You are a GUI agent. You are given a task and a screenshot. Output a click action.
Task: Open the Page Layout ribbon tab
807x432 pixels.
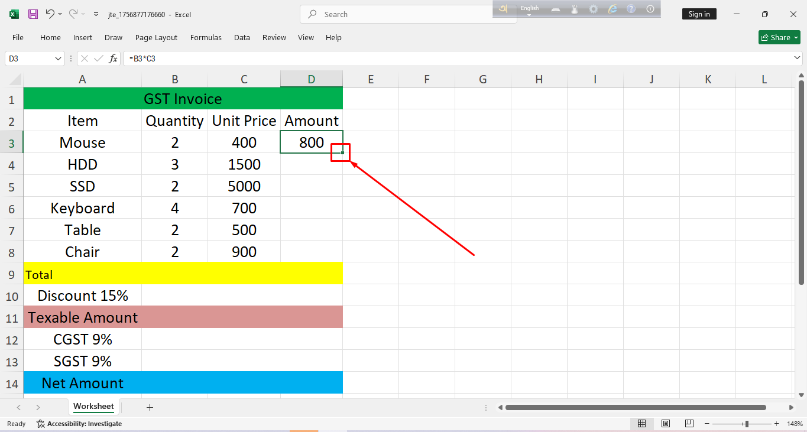coord(156,37)
